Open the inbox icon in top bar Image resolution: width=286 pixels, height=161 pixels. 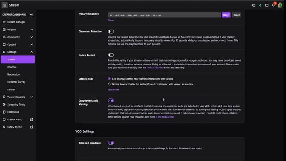point(267,5)
